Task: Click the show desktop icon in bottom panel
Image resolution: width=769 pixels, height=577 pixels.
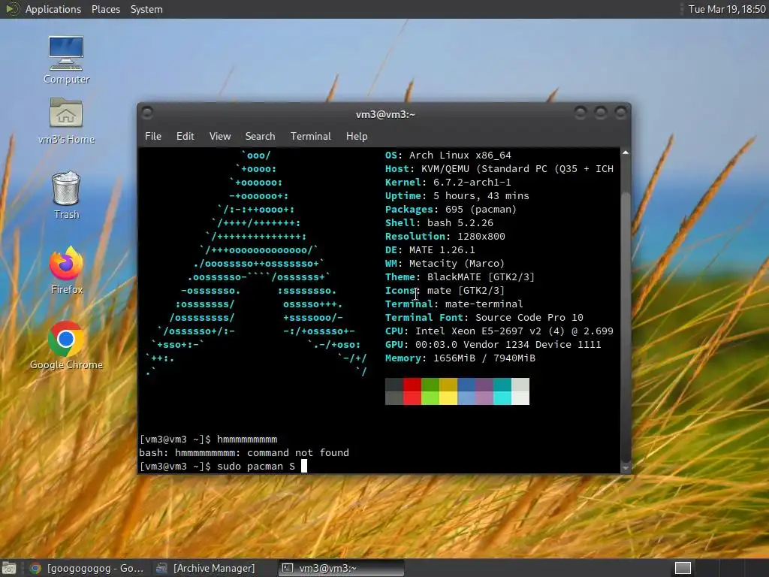Action: pos(8,568)
